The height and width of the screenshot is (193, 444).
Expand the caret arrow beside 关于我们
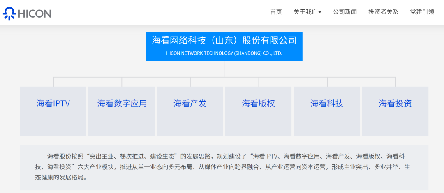(x=320, y=12)
